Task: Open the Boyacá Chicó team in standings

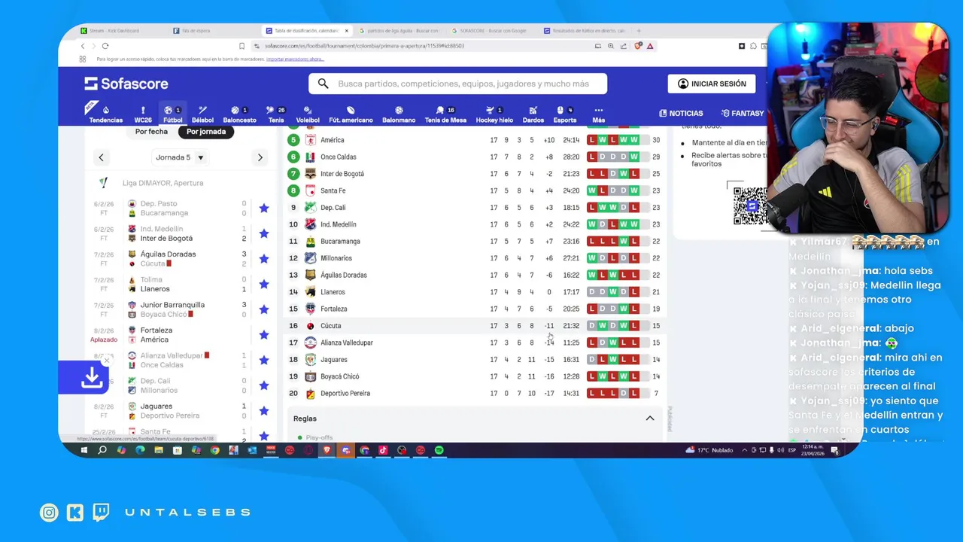Action: click(340, 376)
